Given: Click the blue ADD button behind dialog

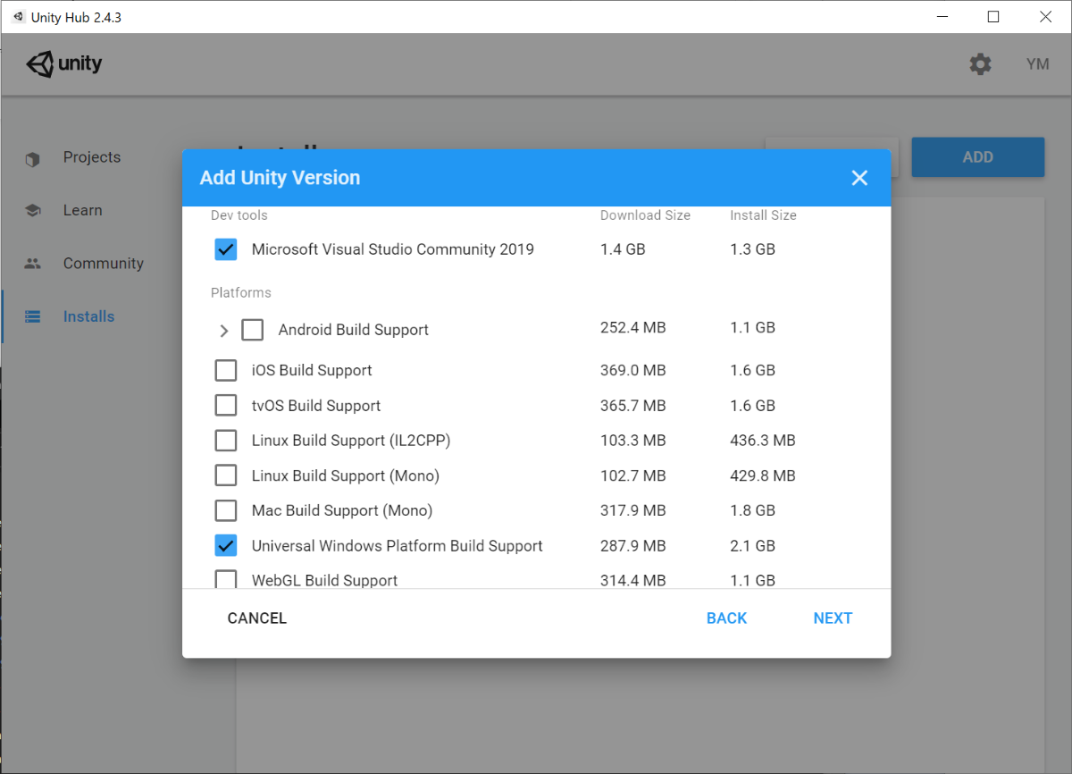Looking at the screenshot, I should coord(977,157).
